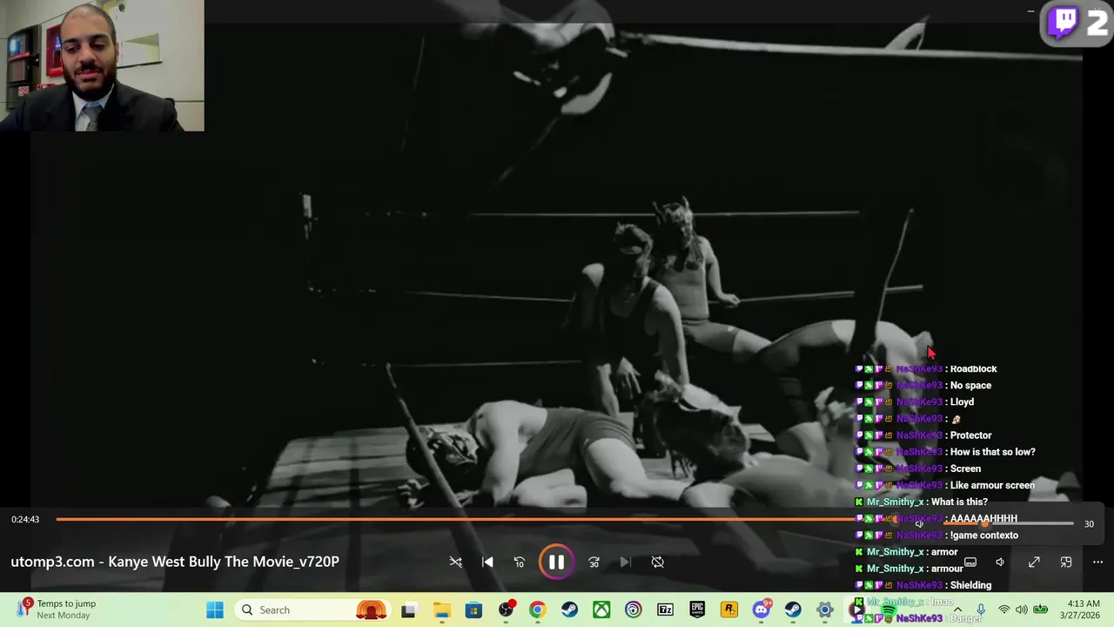The width and height of the screenshot is (1114, 627).
Task: Mute using the speaker icon beside volume slider
Action: [919, 523]
